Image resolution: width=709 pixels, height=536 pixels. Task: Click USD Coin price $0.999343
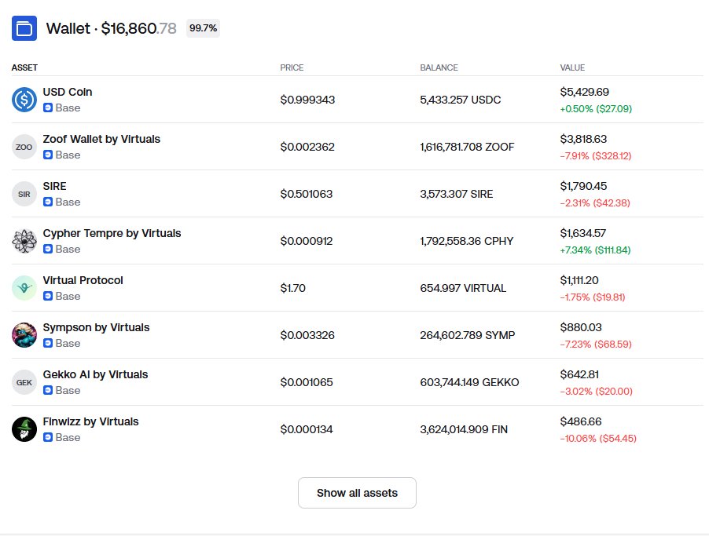click(307, 100)
